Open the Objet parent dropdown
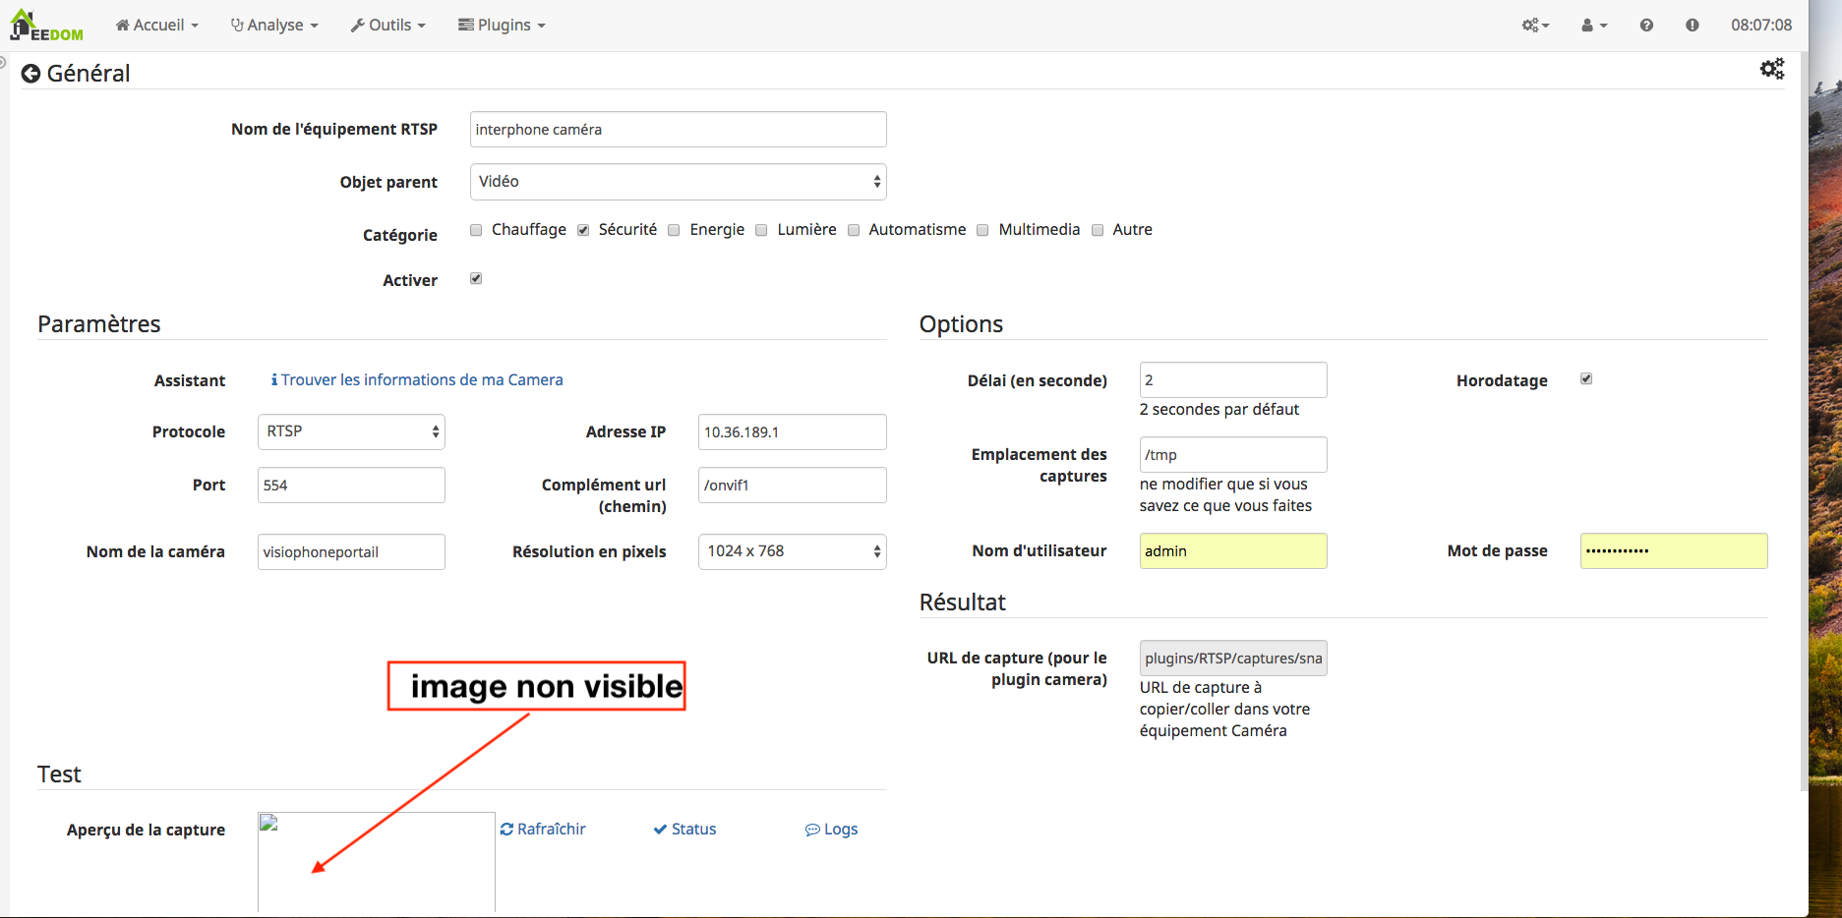The image size is (1842, 918). 678,182
